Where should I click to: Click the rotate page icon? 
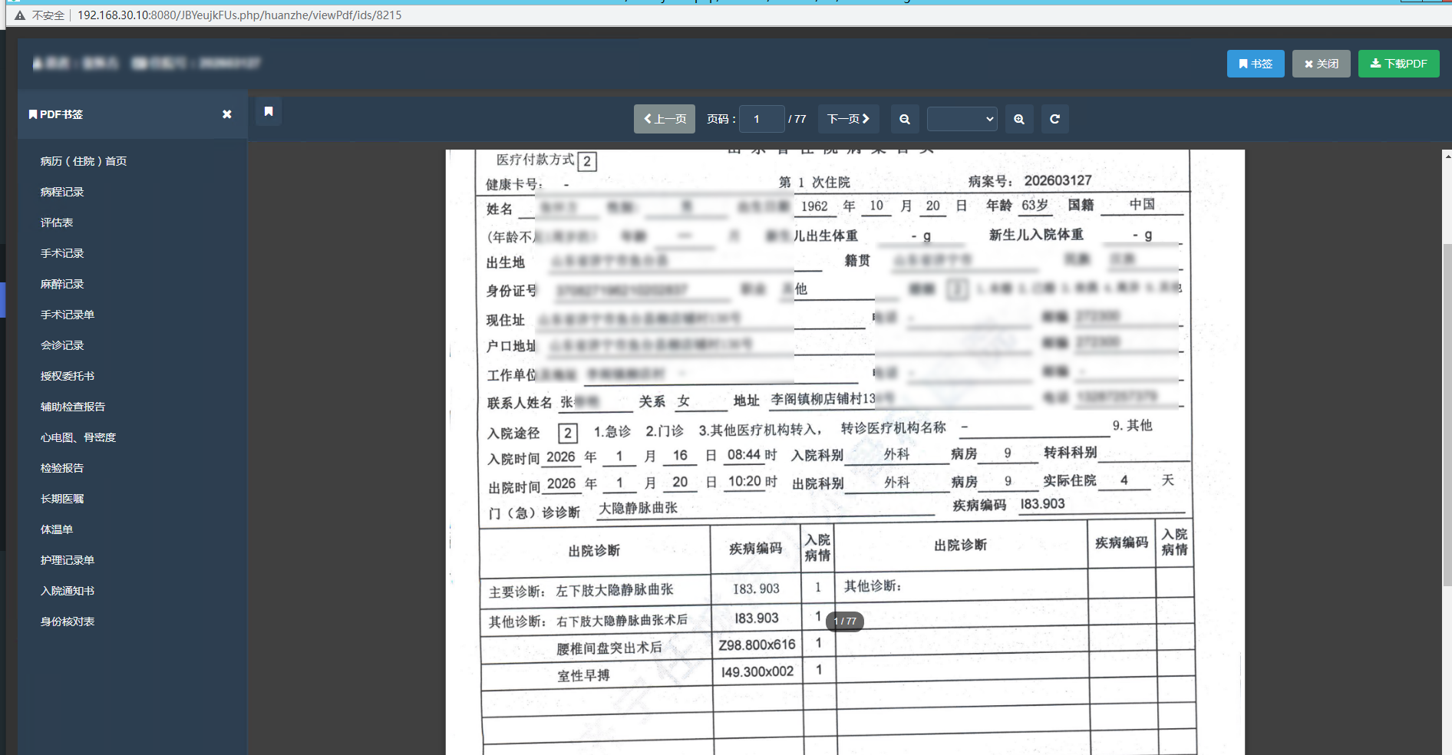click(x=1054, y=119)
